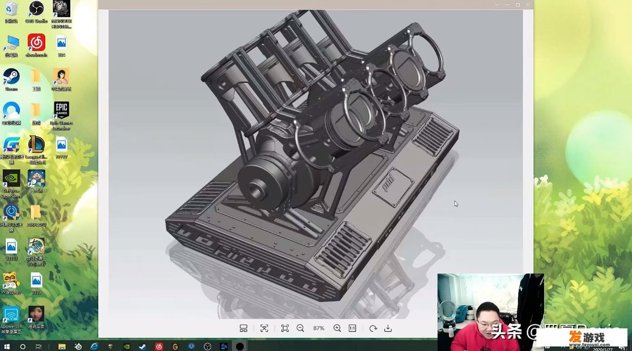Open YY game hall raccoon shortcut
Screen dimensions: 632x351
pos(11,284)
